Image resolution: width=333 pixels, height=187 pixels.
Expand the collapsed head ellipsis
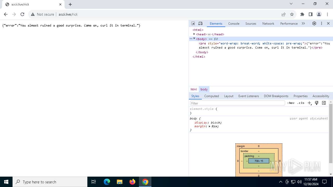[x=209, y=34]
